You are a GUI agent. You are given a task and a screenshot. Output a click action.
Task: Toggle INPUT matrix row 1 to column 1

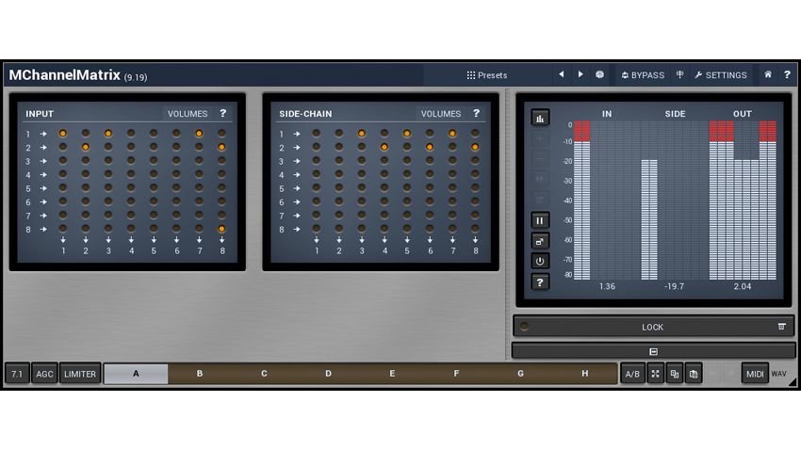point(63,133)
